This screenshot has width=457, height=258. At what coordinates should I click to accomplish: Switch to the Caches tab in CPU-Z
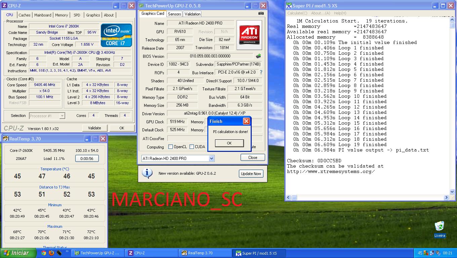tap(25, 15)
